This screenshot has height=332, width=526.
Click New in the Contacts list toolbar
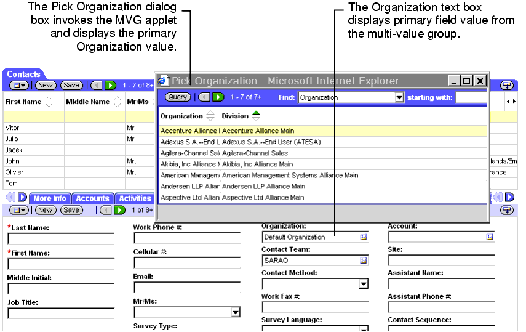[x=46, y=86]
